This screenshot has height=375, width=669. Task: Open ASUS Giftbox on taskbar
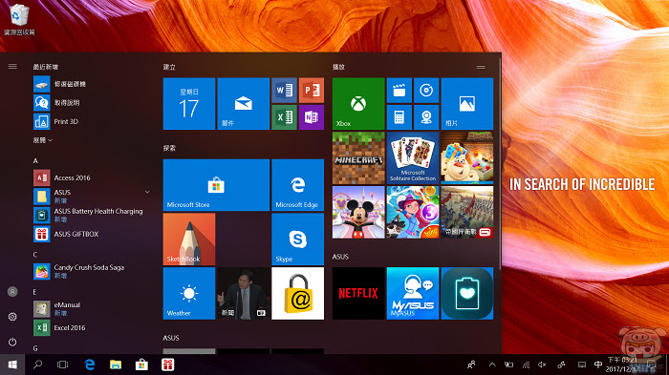(x=167, y=365)
